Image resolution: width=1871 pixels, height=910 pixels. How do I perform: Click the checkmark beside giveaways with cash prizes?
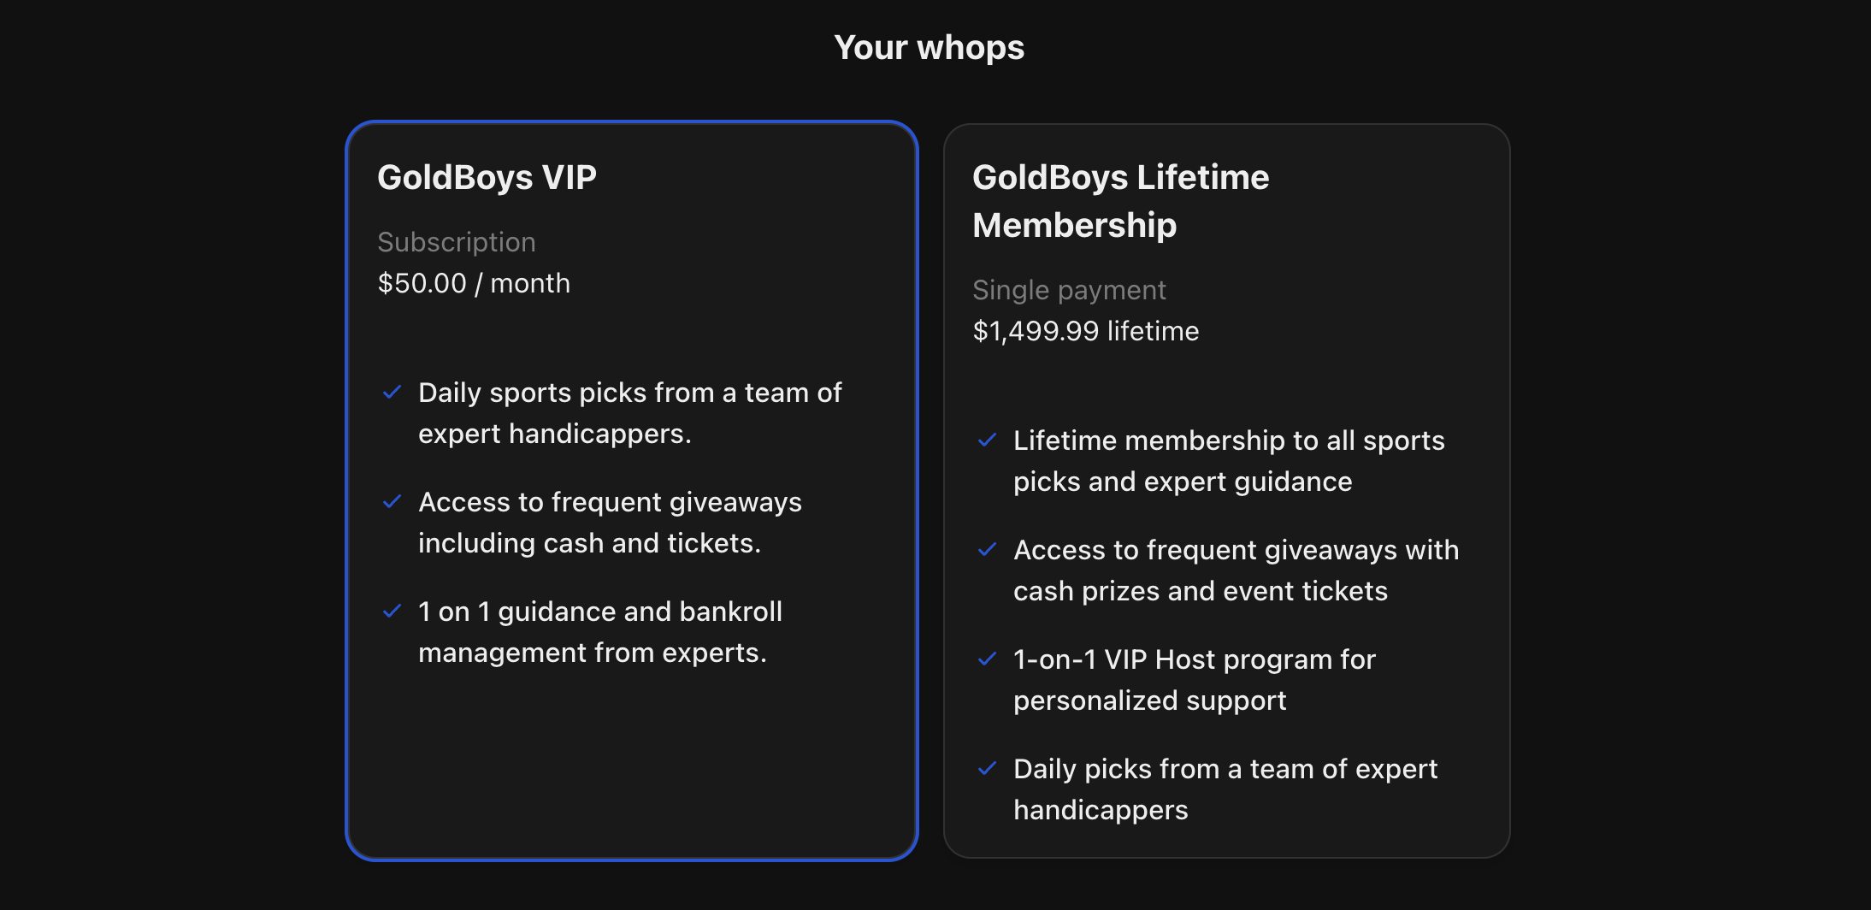tap(988, 550)
